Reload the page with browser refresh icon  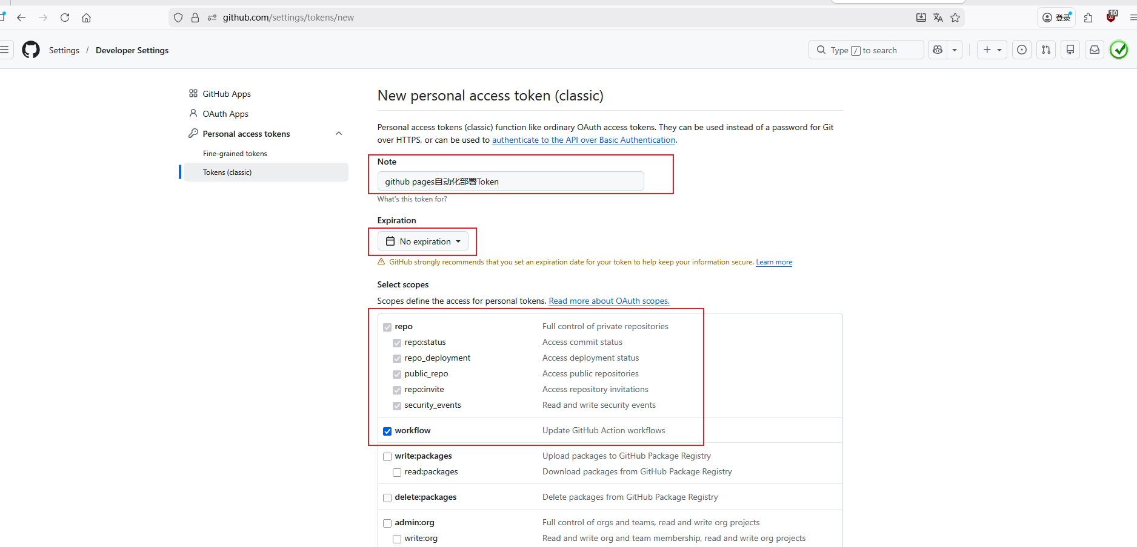coord(65,18)
